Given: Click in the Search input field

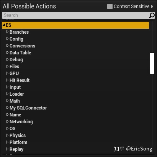Looking at the screenshot, I should [75, 15].
